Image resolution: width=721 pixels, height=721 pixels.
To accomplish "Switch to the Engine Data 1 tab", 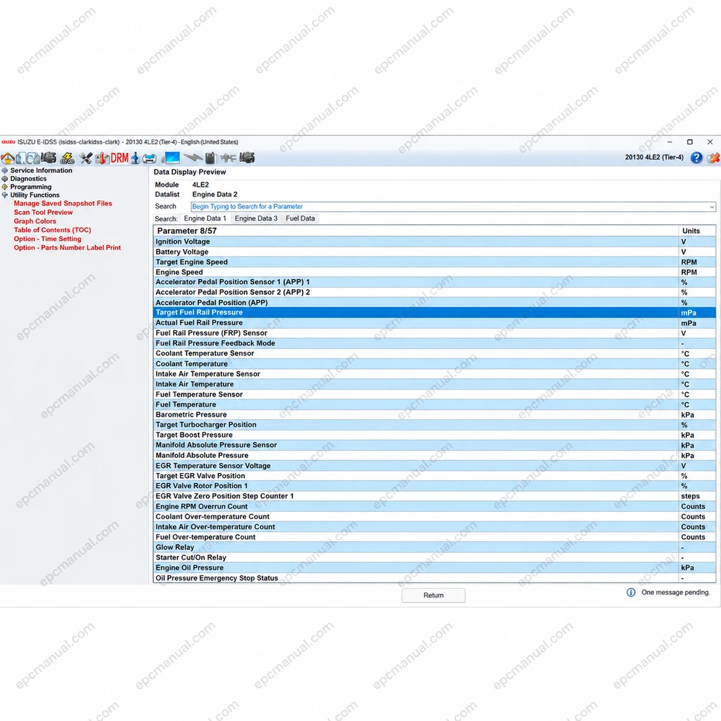I will click(x=205, y=218).
